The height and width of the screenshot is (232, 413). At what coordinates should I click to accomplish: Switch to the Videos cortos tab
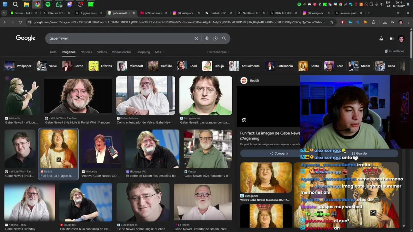122,52
